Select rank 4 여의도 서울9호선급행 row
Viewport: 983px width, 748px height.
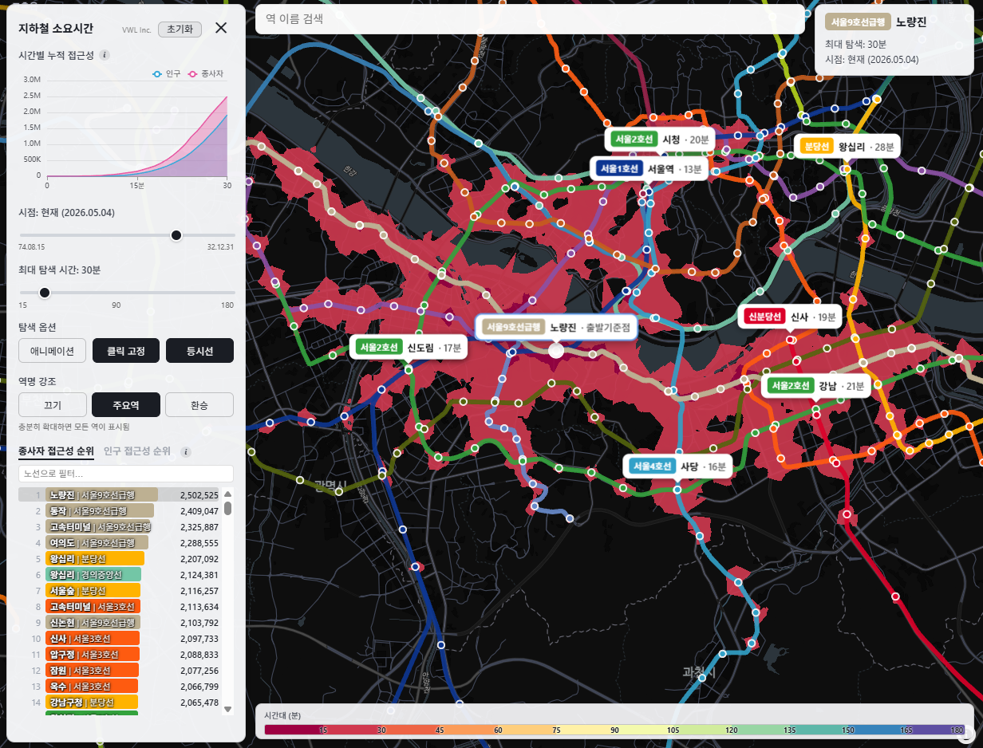[120, 543]
